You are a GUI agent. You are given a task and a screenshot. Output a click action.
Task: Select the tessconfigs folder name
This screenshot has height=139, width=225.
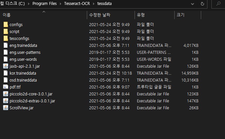click(x=19, y=39)
